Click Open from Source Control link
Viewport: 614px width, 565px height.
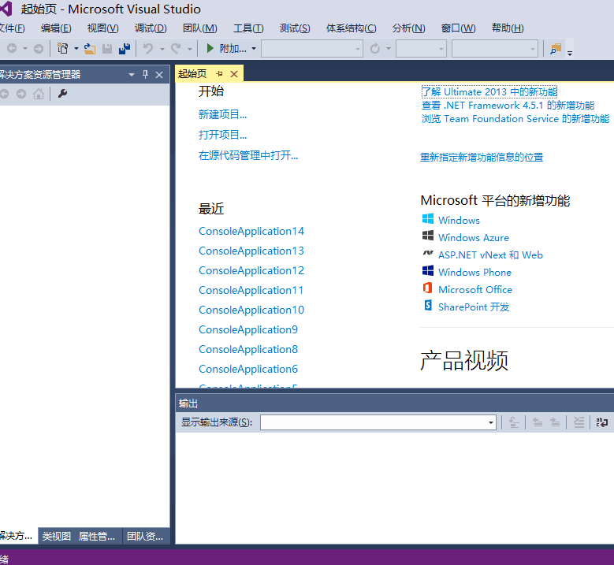click(x=248, y=155)
